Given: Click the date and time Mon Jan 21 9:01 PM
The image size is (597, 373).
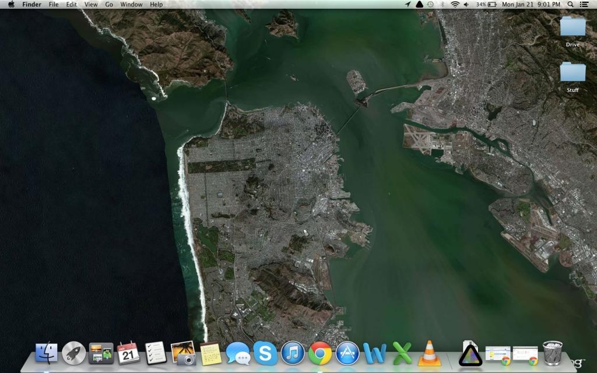Looking at the screenshot, I should click(531, 5).
